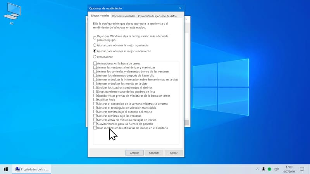Enable Guardar vistas previas de miniaturas
The width and height of the screenshot is (310, 174).
click(x=95, y=96)
